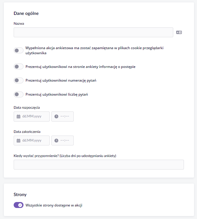
Task: Toggle showing progress information on the survey page
Action: [x=18, y=66]
